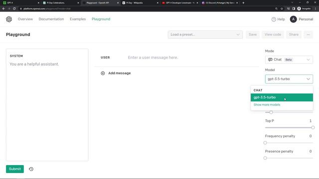Click the browser side panel icon
This screenshot has height=179, width=319.
(x=294, y=8)
